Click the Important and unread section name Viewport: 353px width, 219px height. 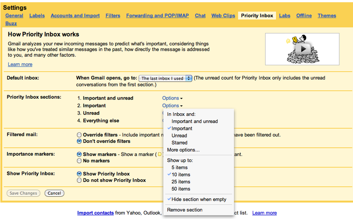[x=108, y=98]
